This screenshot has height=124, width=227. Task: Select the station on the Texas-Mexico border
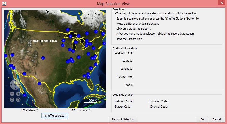[x=39, y=83]
